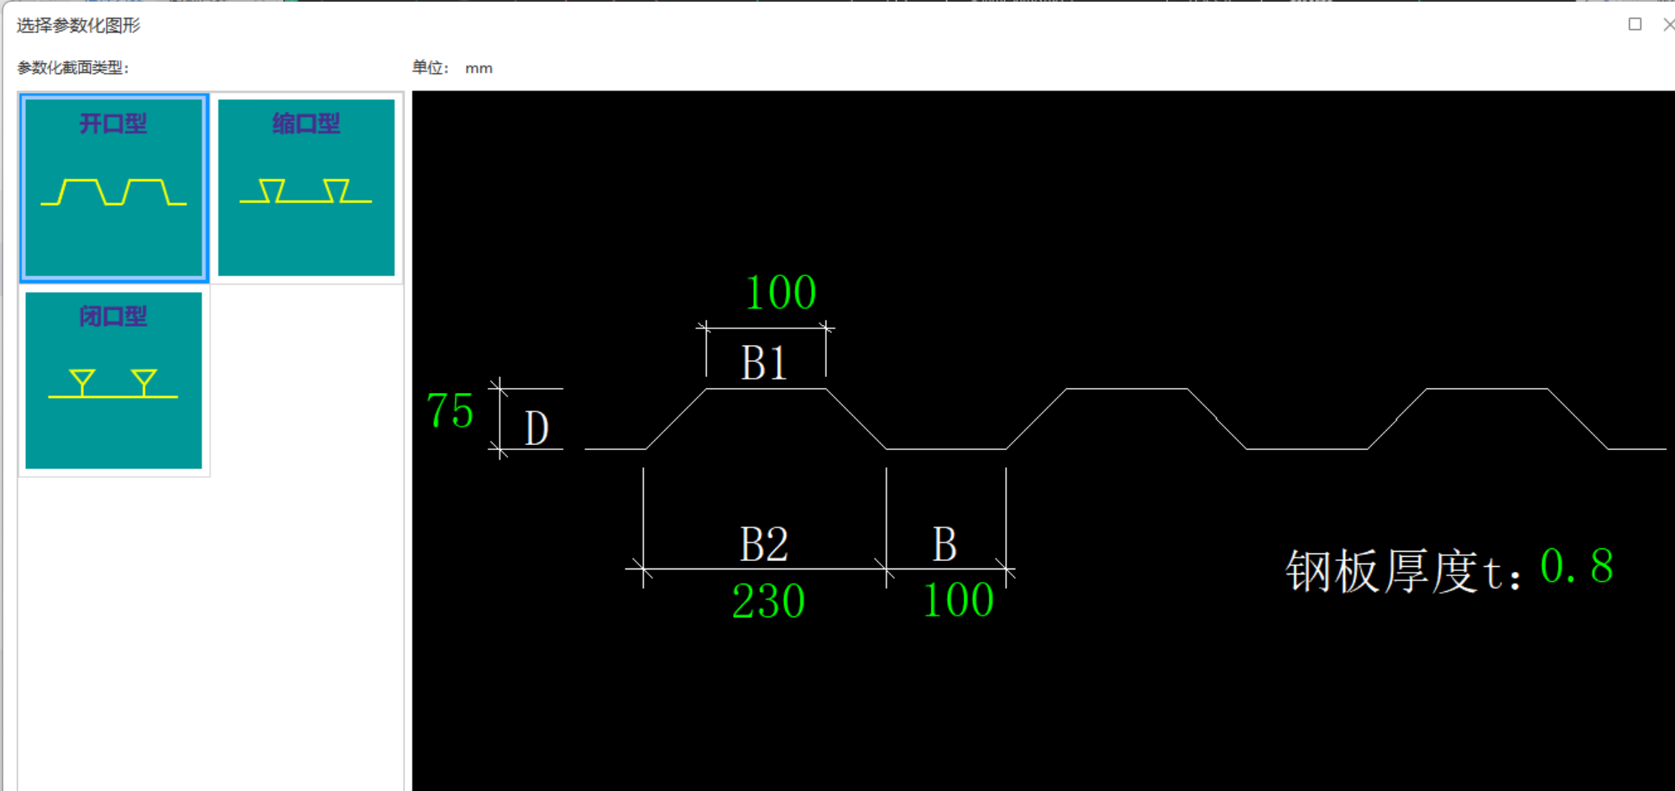Click the 参数化截面类型: label
Image resolution: width=1675 pixels, height=791 pixels.
[73, 68]
